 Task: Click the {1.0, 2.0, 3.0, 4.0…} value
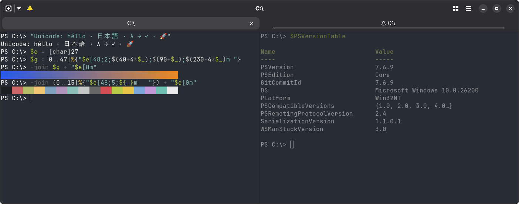[x=414, y=106]
